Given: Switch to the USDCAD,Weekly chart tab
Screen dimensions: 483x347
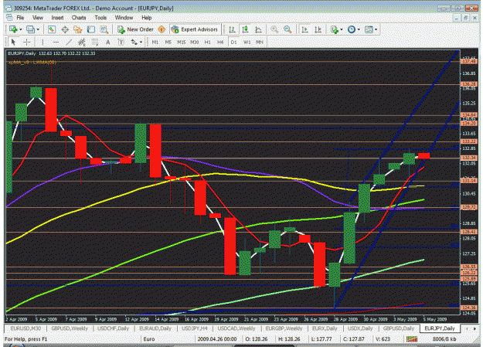Looking at the screenshot, I should [x=236, y=328].
